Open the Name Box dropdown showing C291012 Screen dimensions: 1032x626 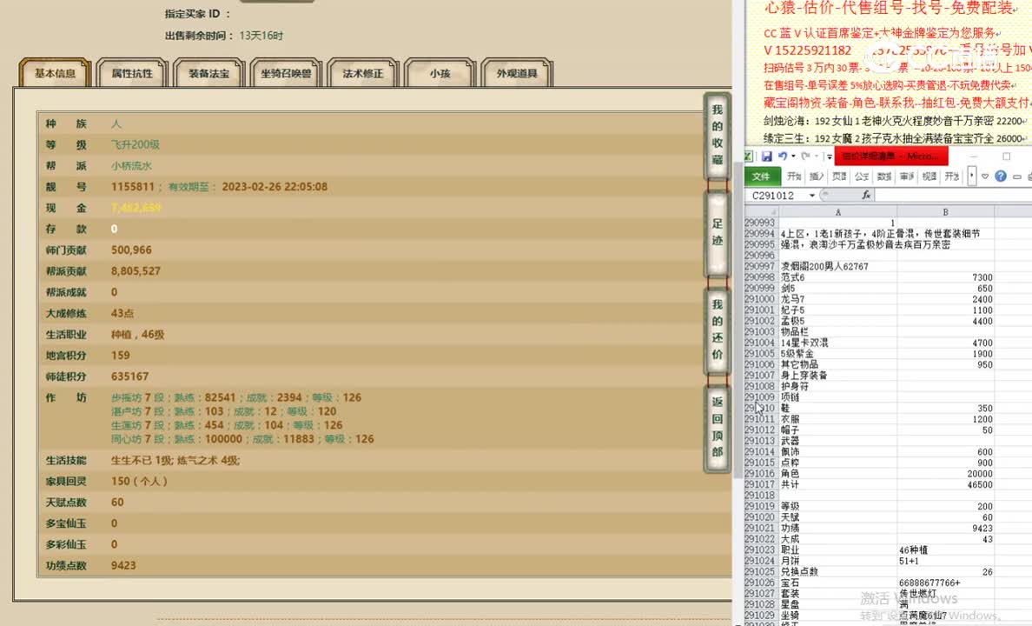tap(811, 194)
